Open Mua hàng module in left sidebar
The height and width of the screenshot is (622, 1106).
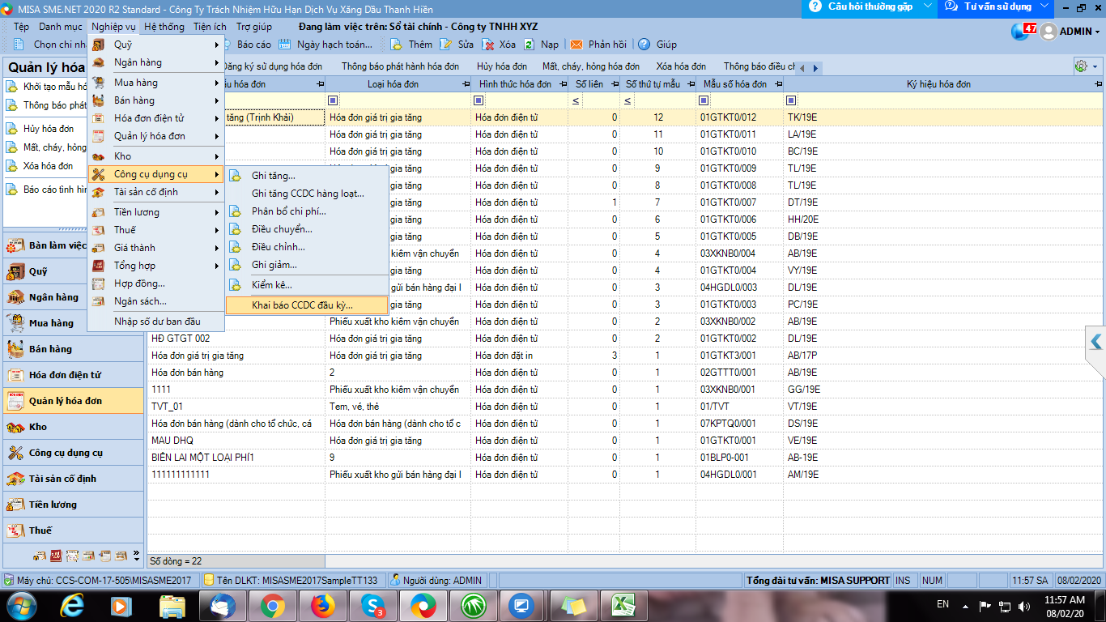[x=73, y=323]
